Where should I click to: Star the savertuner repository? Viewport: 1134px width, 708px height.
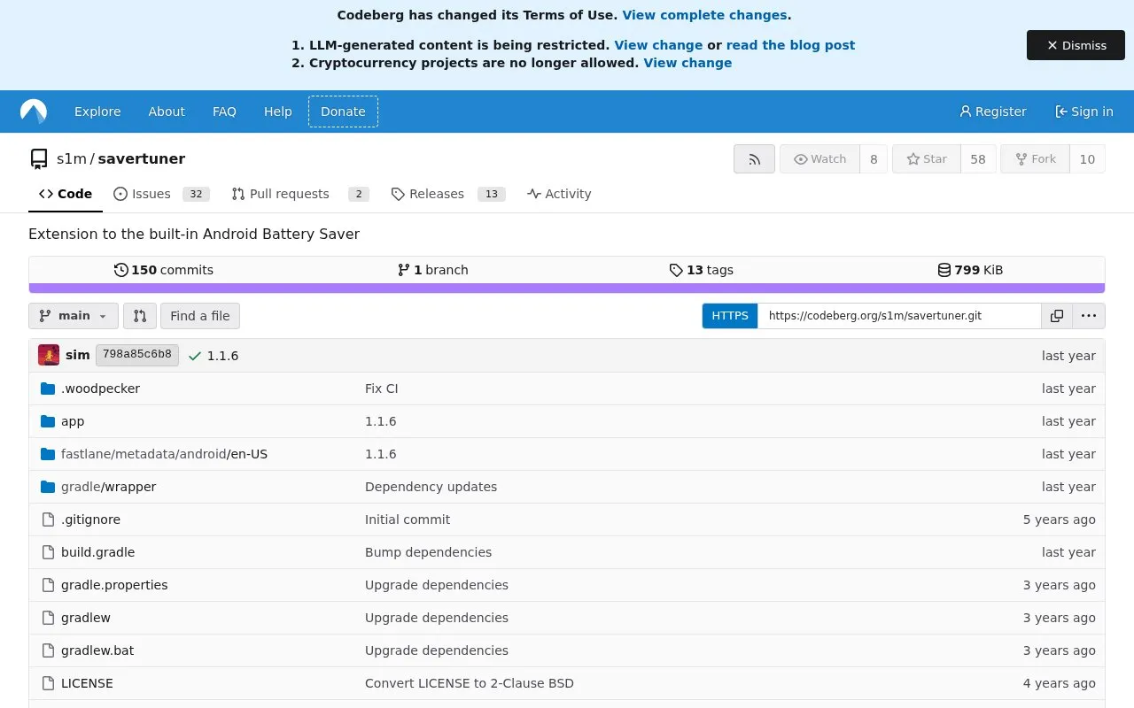click(927, 159)
